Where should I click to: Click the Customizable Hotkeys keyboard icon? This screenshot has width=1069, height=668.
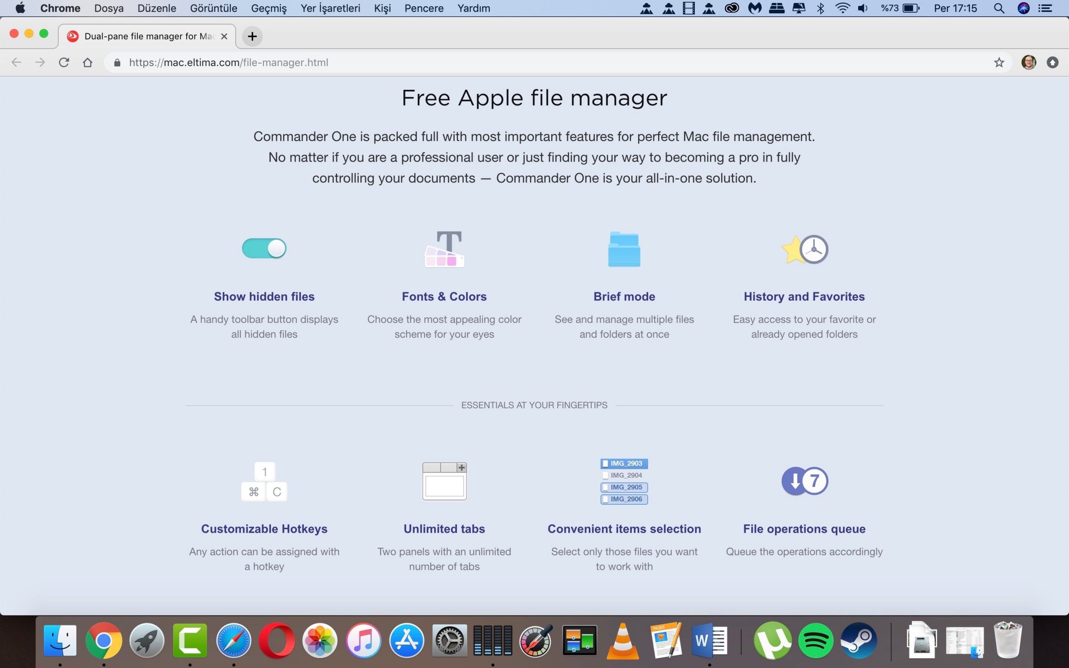click(x=264, y=481)
